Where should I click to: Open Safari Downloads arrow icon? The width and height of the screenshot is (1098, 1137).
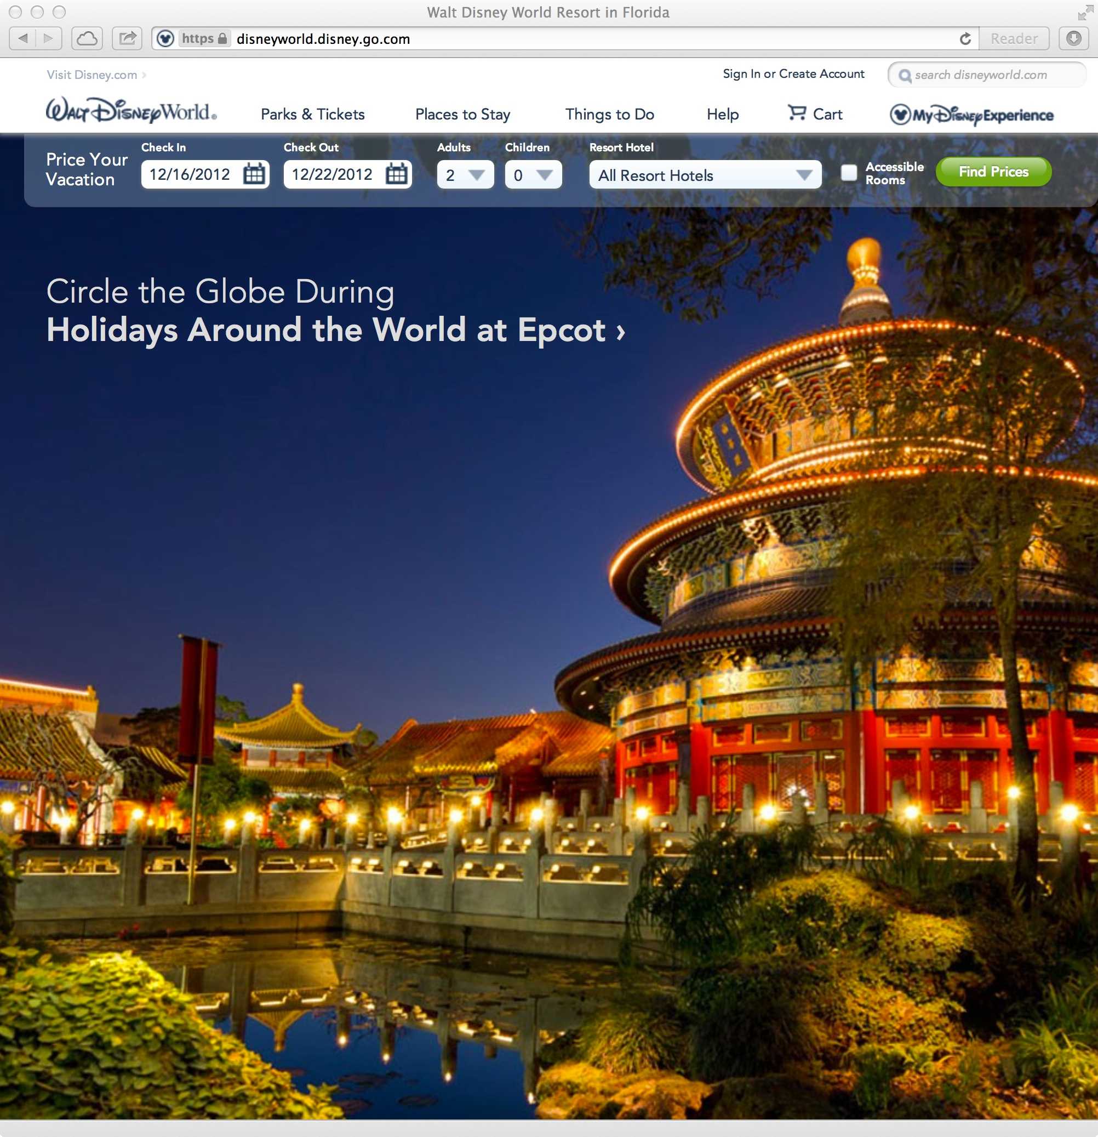1074,39
